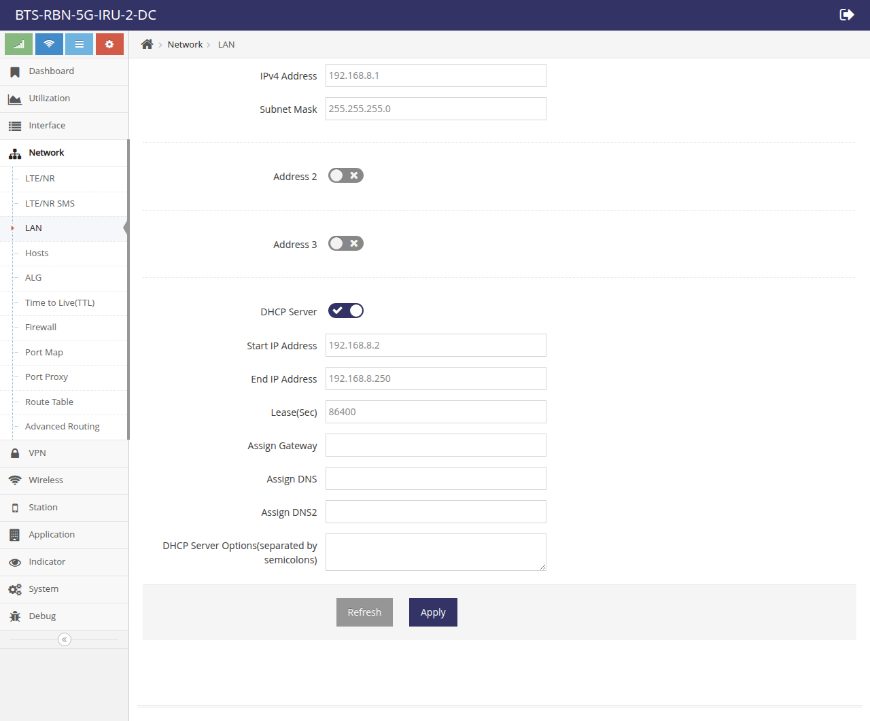This screenshot has width=870, height=721.
Task: Collapse sidebar with double-chevron icon
Action: pos(65,639)
